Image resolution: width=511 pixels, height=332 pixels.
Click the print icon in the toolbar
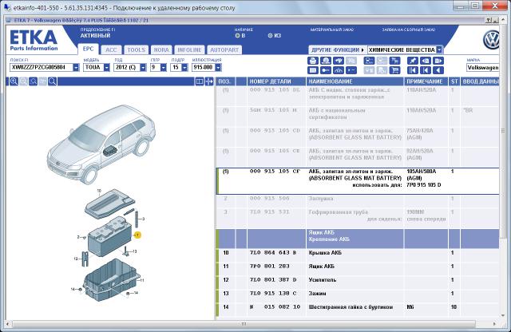(313, 61)
